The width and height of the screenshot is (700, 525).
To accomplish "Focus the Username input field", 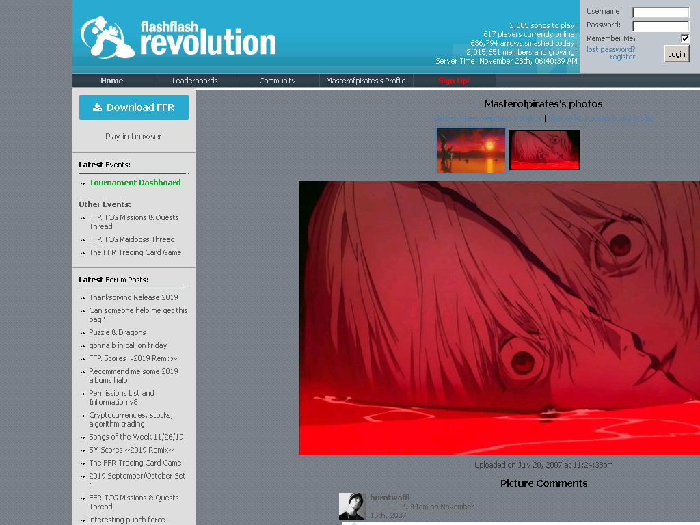I will [x=661, y=12].
